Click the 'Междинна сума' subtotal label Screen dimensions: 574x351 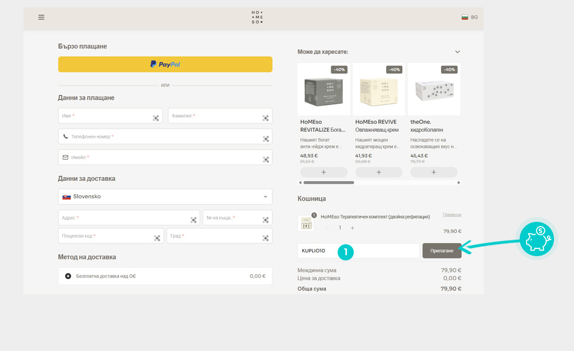tap(317, 270)
